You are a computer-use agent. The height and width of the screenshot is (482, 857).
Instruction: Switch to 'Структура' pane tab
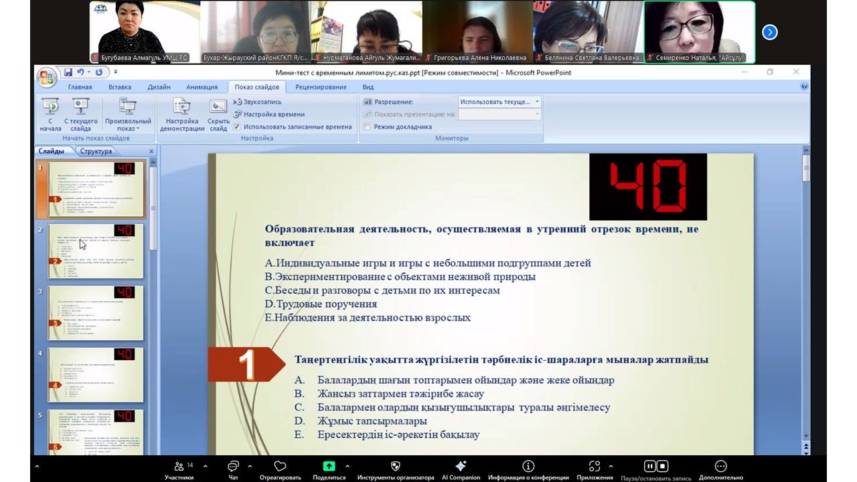click(96, 151)
